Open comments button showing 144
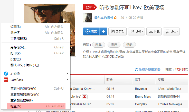This screenshot has width=189, height=112. [x=171, y=31]
